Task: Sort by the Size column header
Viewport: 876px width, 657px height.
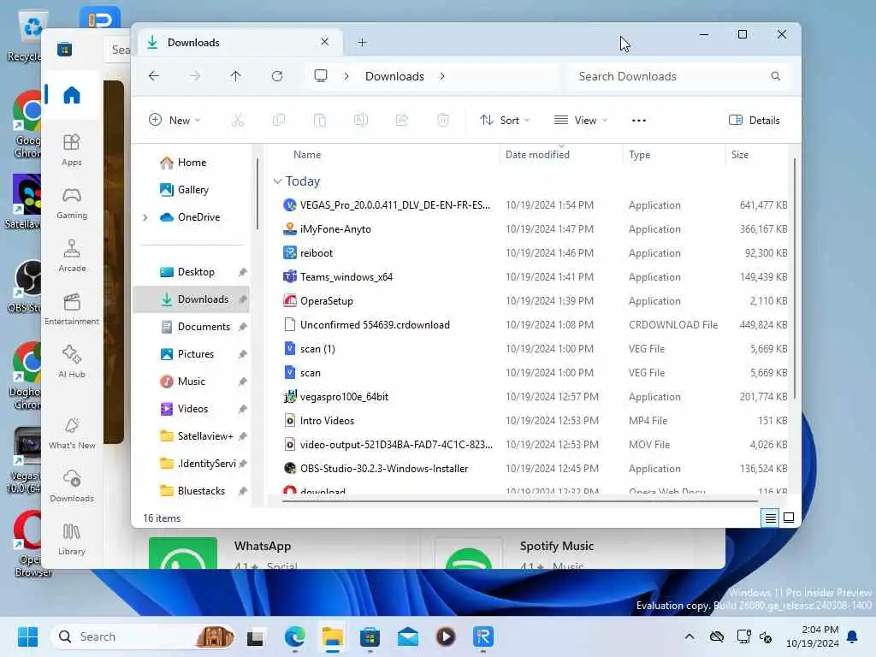Action: point(740,155)
